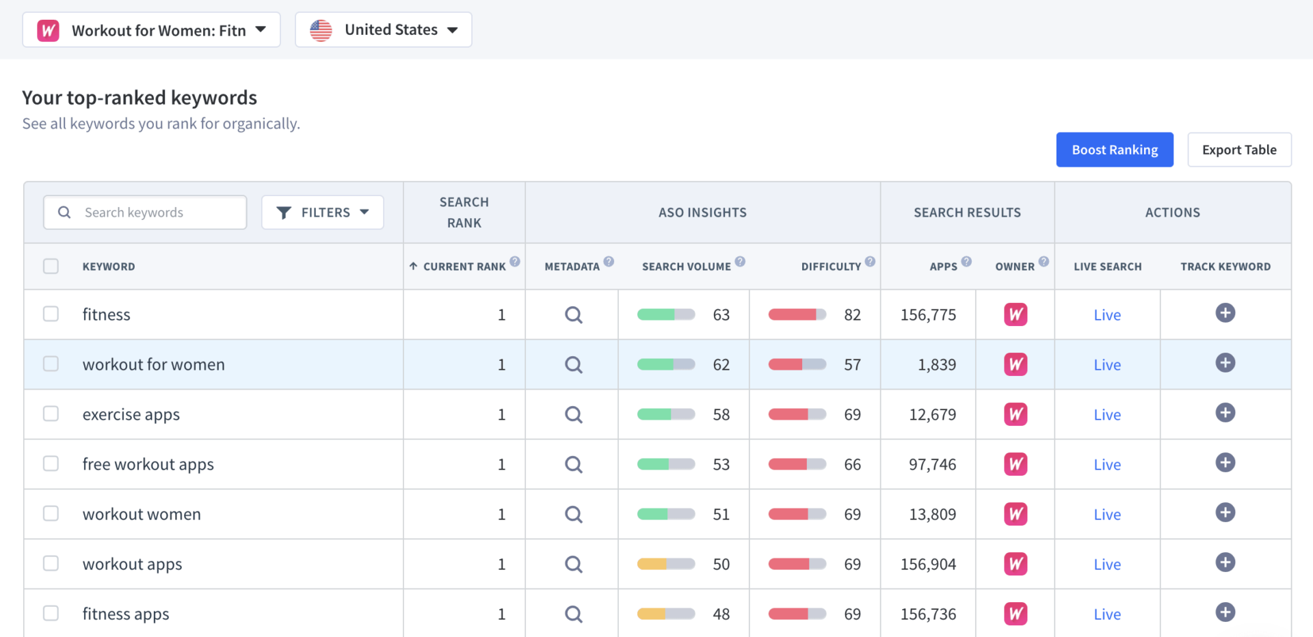Image resolution: width=1313 pixels, height=637 pixels.
Task: Open the United States country dropdown
Action: pyautogui.click(x=383, y=30)
